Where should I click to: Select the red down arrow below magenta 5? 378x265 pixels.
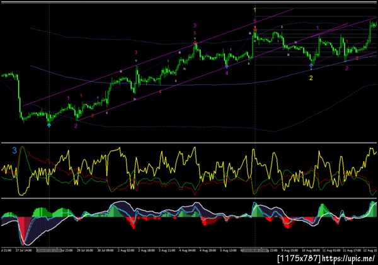[x=255, y=30]
